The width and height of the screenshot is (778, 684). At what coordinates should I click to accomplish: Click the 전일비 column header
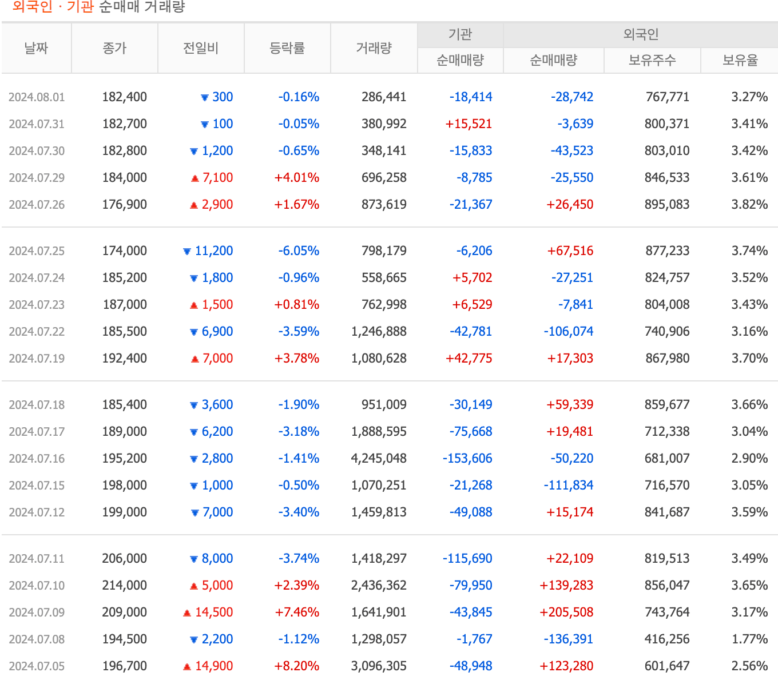coord(201,48)
